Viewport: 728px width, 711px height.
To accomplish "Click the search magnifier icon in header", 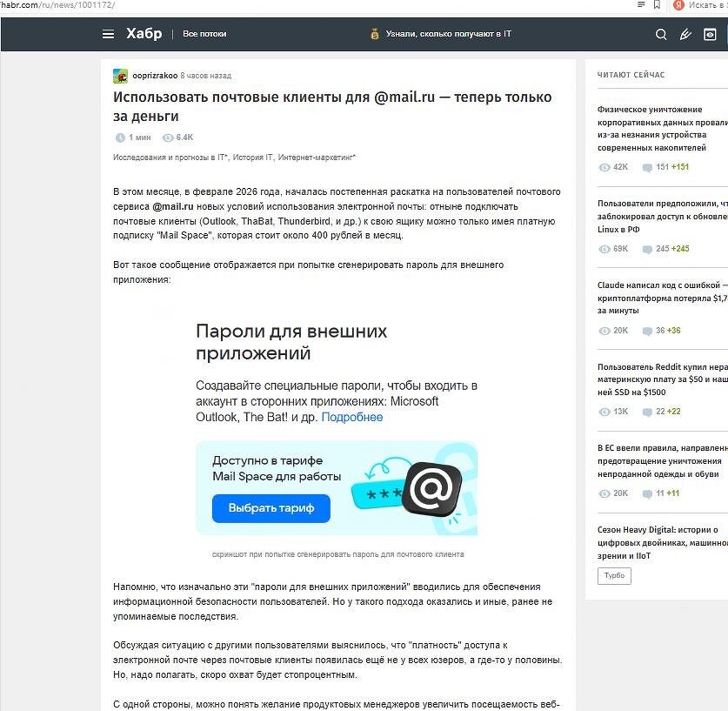I will (x=661, y=35).
